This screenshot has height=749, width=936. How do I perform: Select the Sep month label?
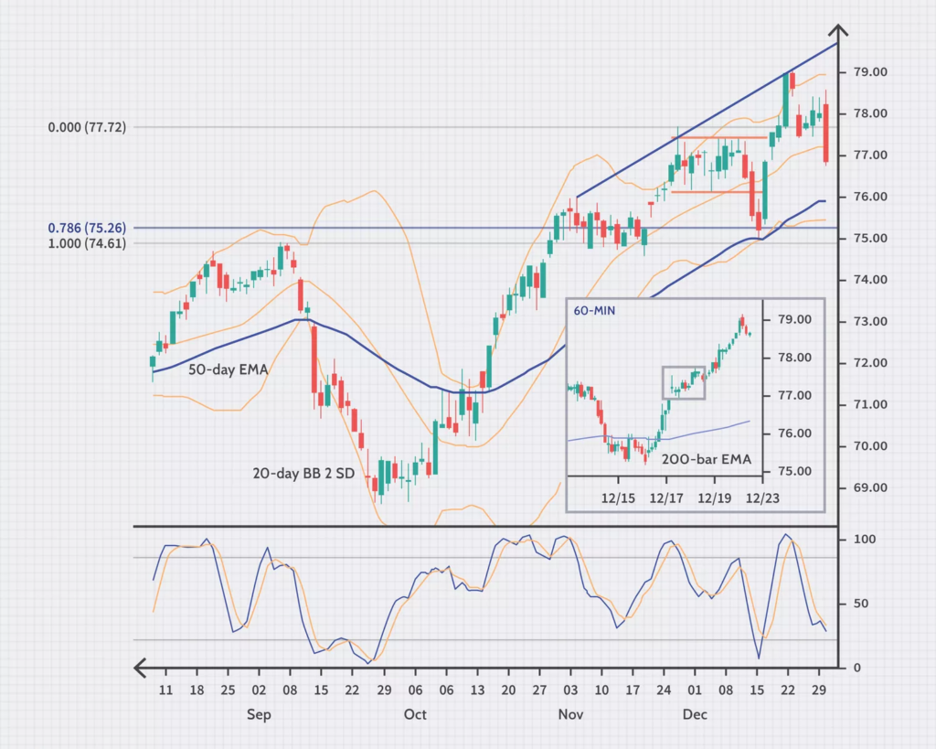[259, 714]
